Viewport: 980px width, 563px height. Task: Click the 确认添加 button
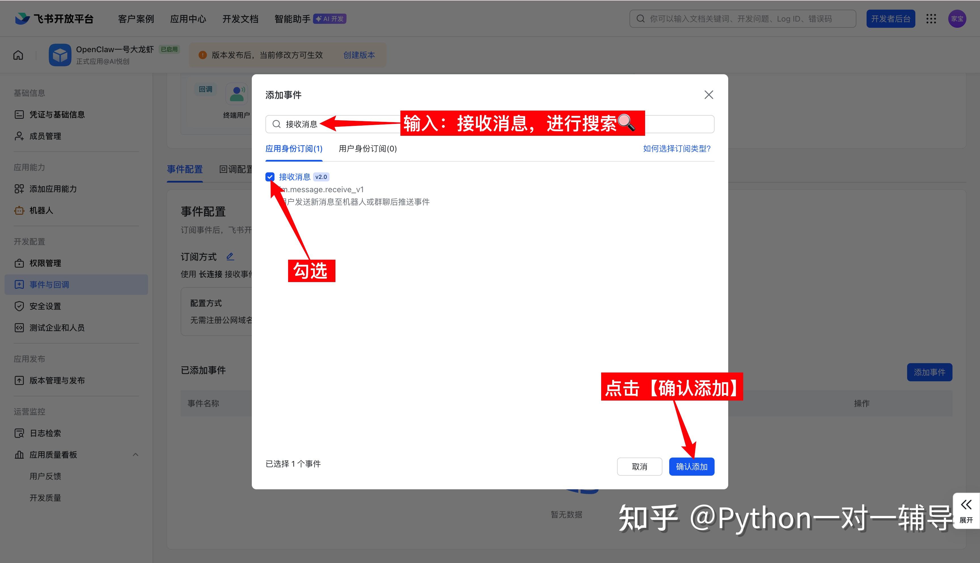(691, 467)
